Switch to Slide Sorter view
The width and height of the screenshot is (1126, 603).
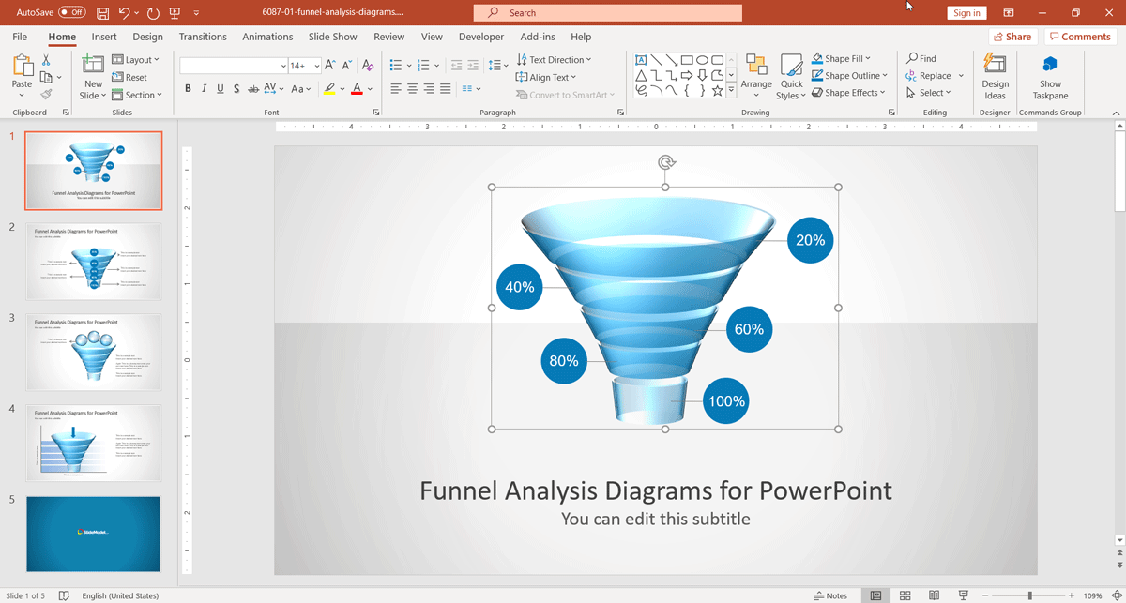[905, 595]
